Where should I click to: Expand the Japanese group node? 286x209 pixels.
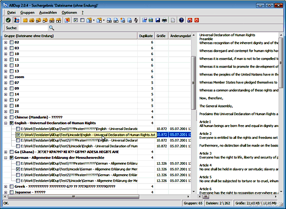tap(5, 192)
